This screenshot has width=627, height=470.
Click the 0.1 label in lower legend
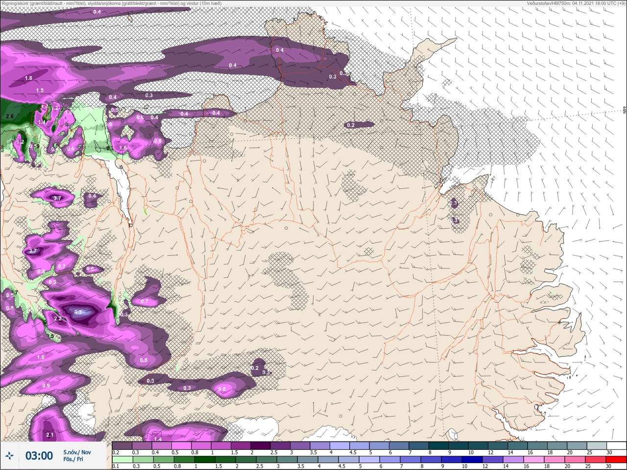pos(116,466)
